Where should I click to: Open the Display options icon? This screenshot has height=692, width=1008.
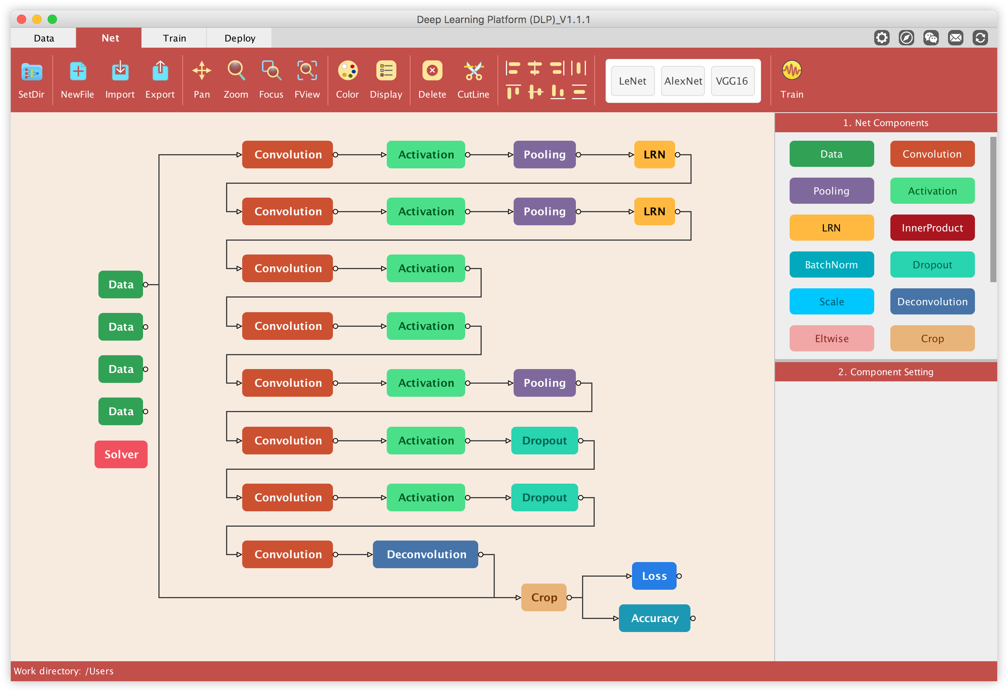pos(386,71)
